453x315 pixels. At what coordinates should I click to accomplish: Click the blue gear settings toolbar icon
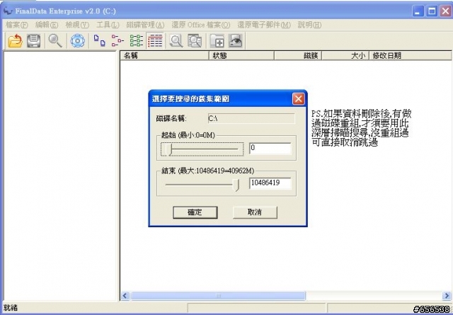click(78, 41)
